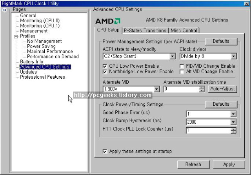This screenshot has height=175, width=251.
Task: Decrease HTT Clock PLL Lock Counter
Action: coord(233,132)
